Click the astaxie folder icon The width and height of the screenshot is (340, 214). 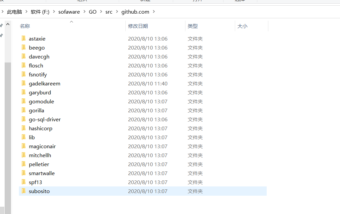(24, 39)
